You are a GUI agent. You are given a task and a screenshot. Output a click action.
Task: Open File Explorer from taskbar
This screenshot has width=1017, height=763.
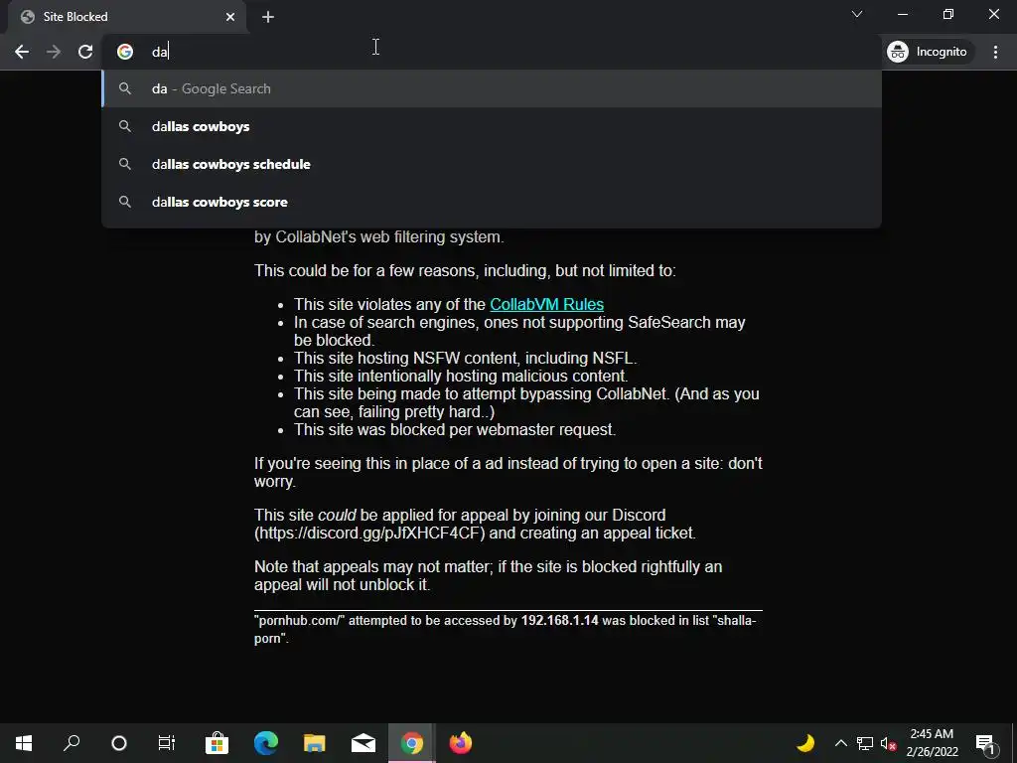[315, 743]
